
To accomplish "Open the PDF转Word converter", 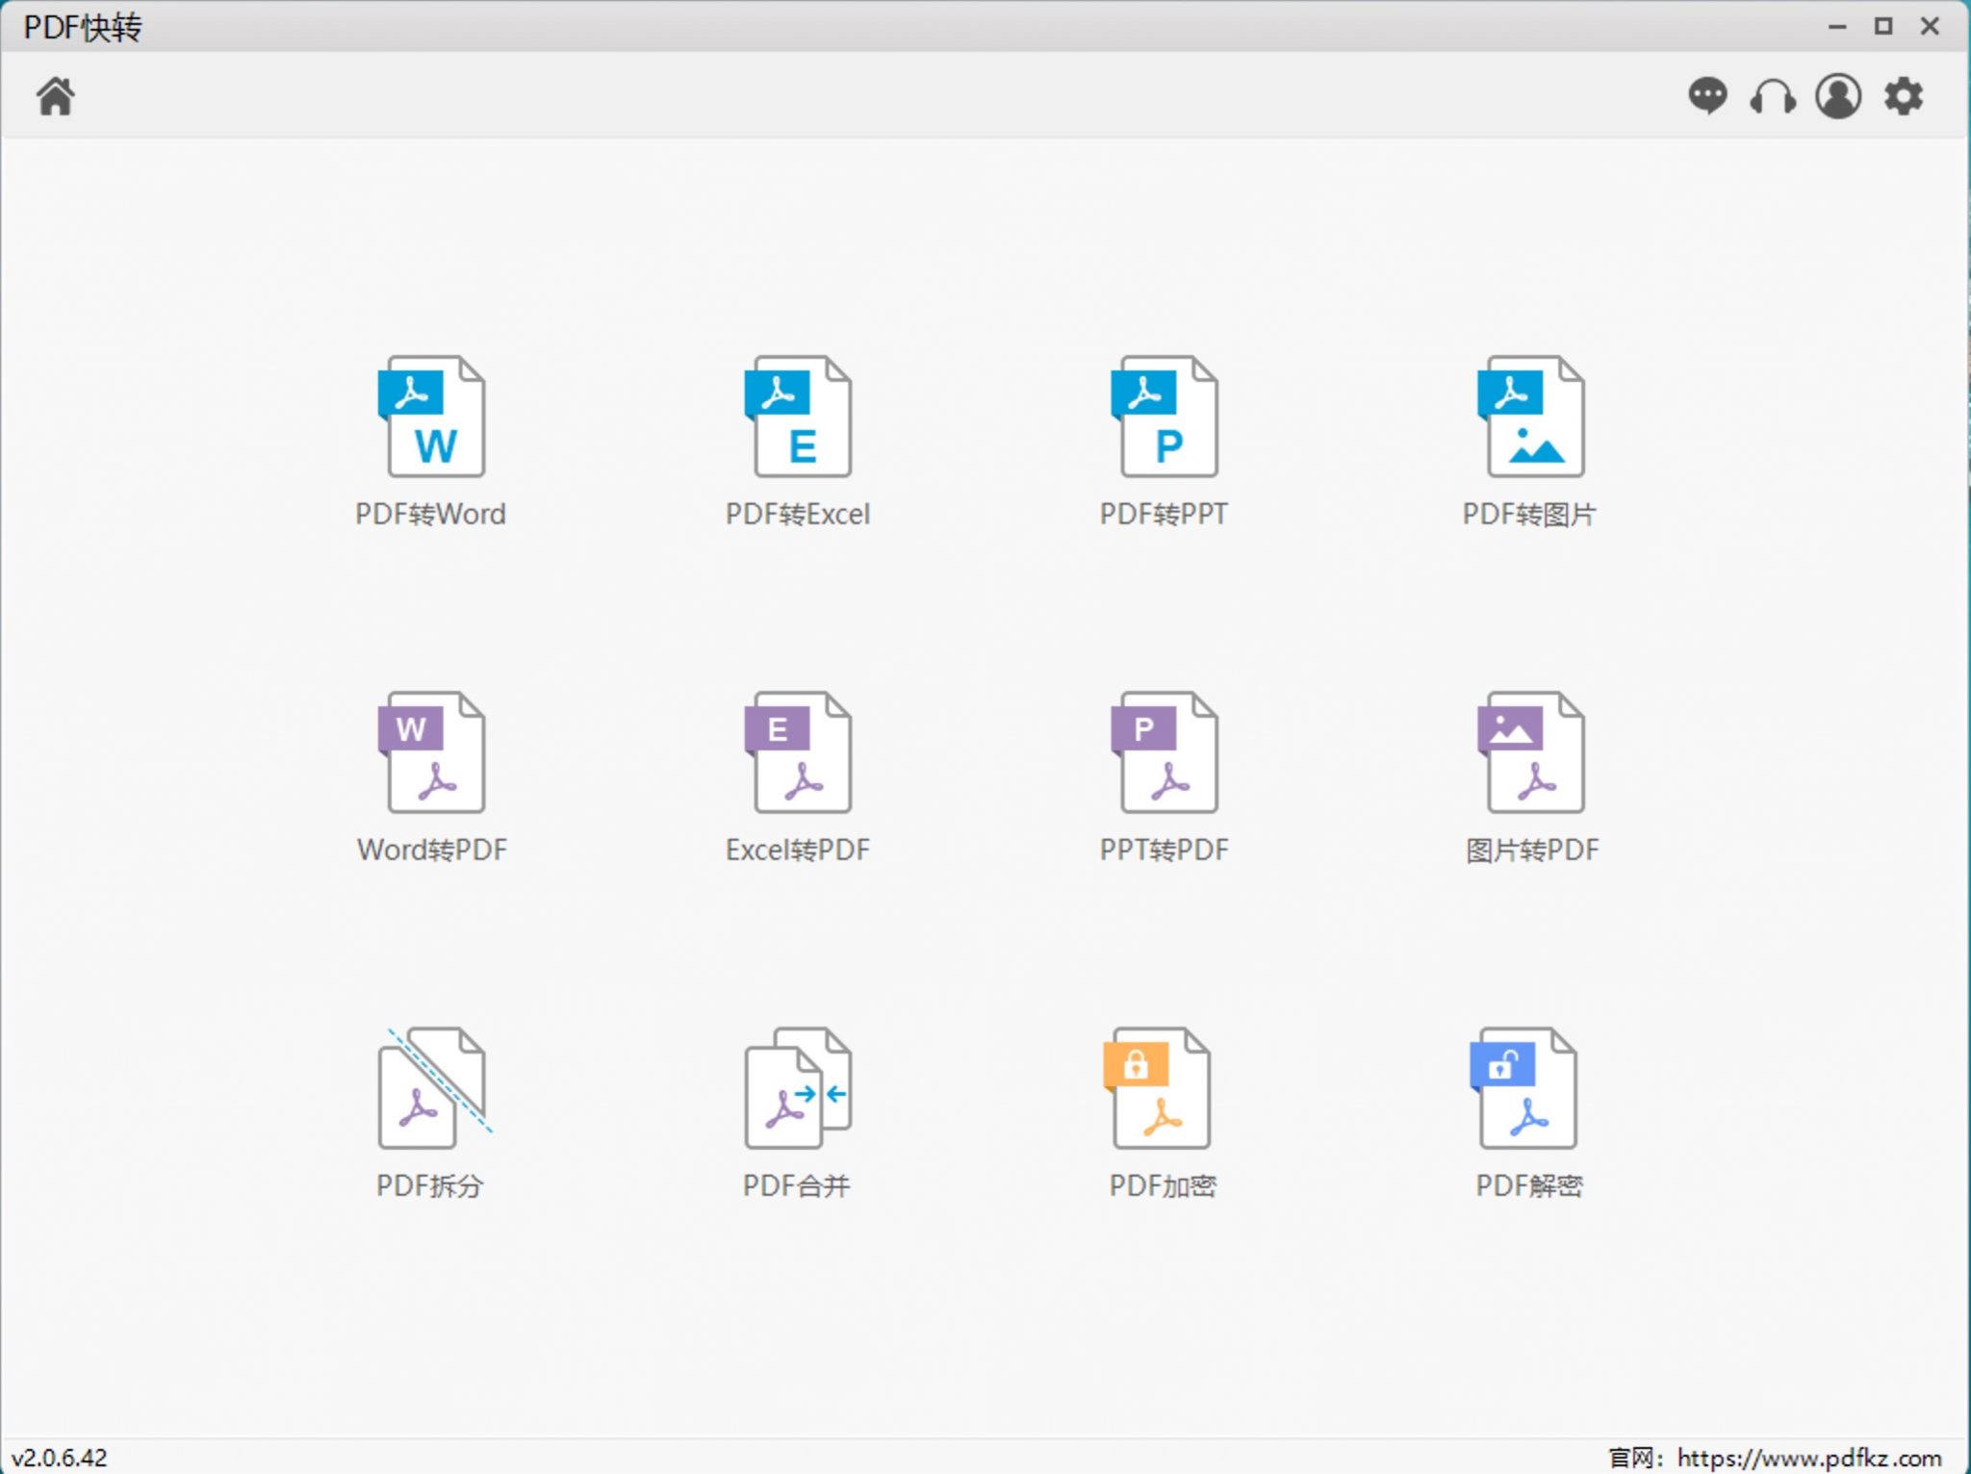I will (x=431, y=419).
